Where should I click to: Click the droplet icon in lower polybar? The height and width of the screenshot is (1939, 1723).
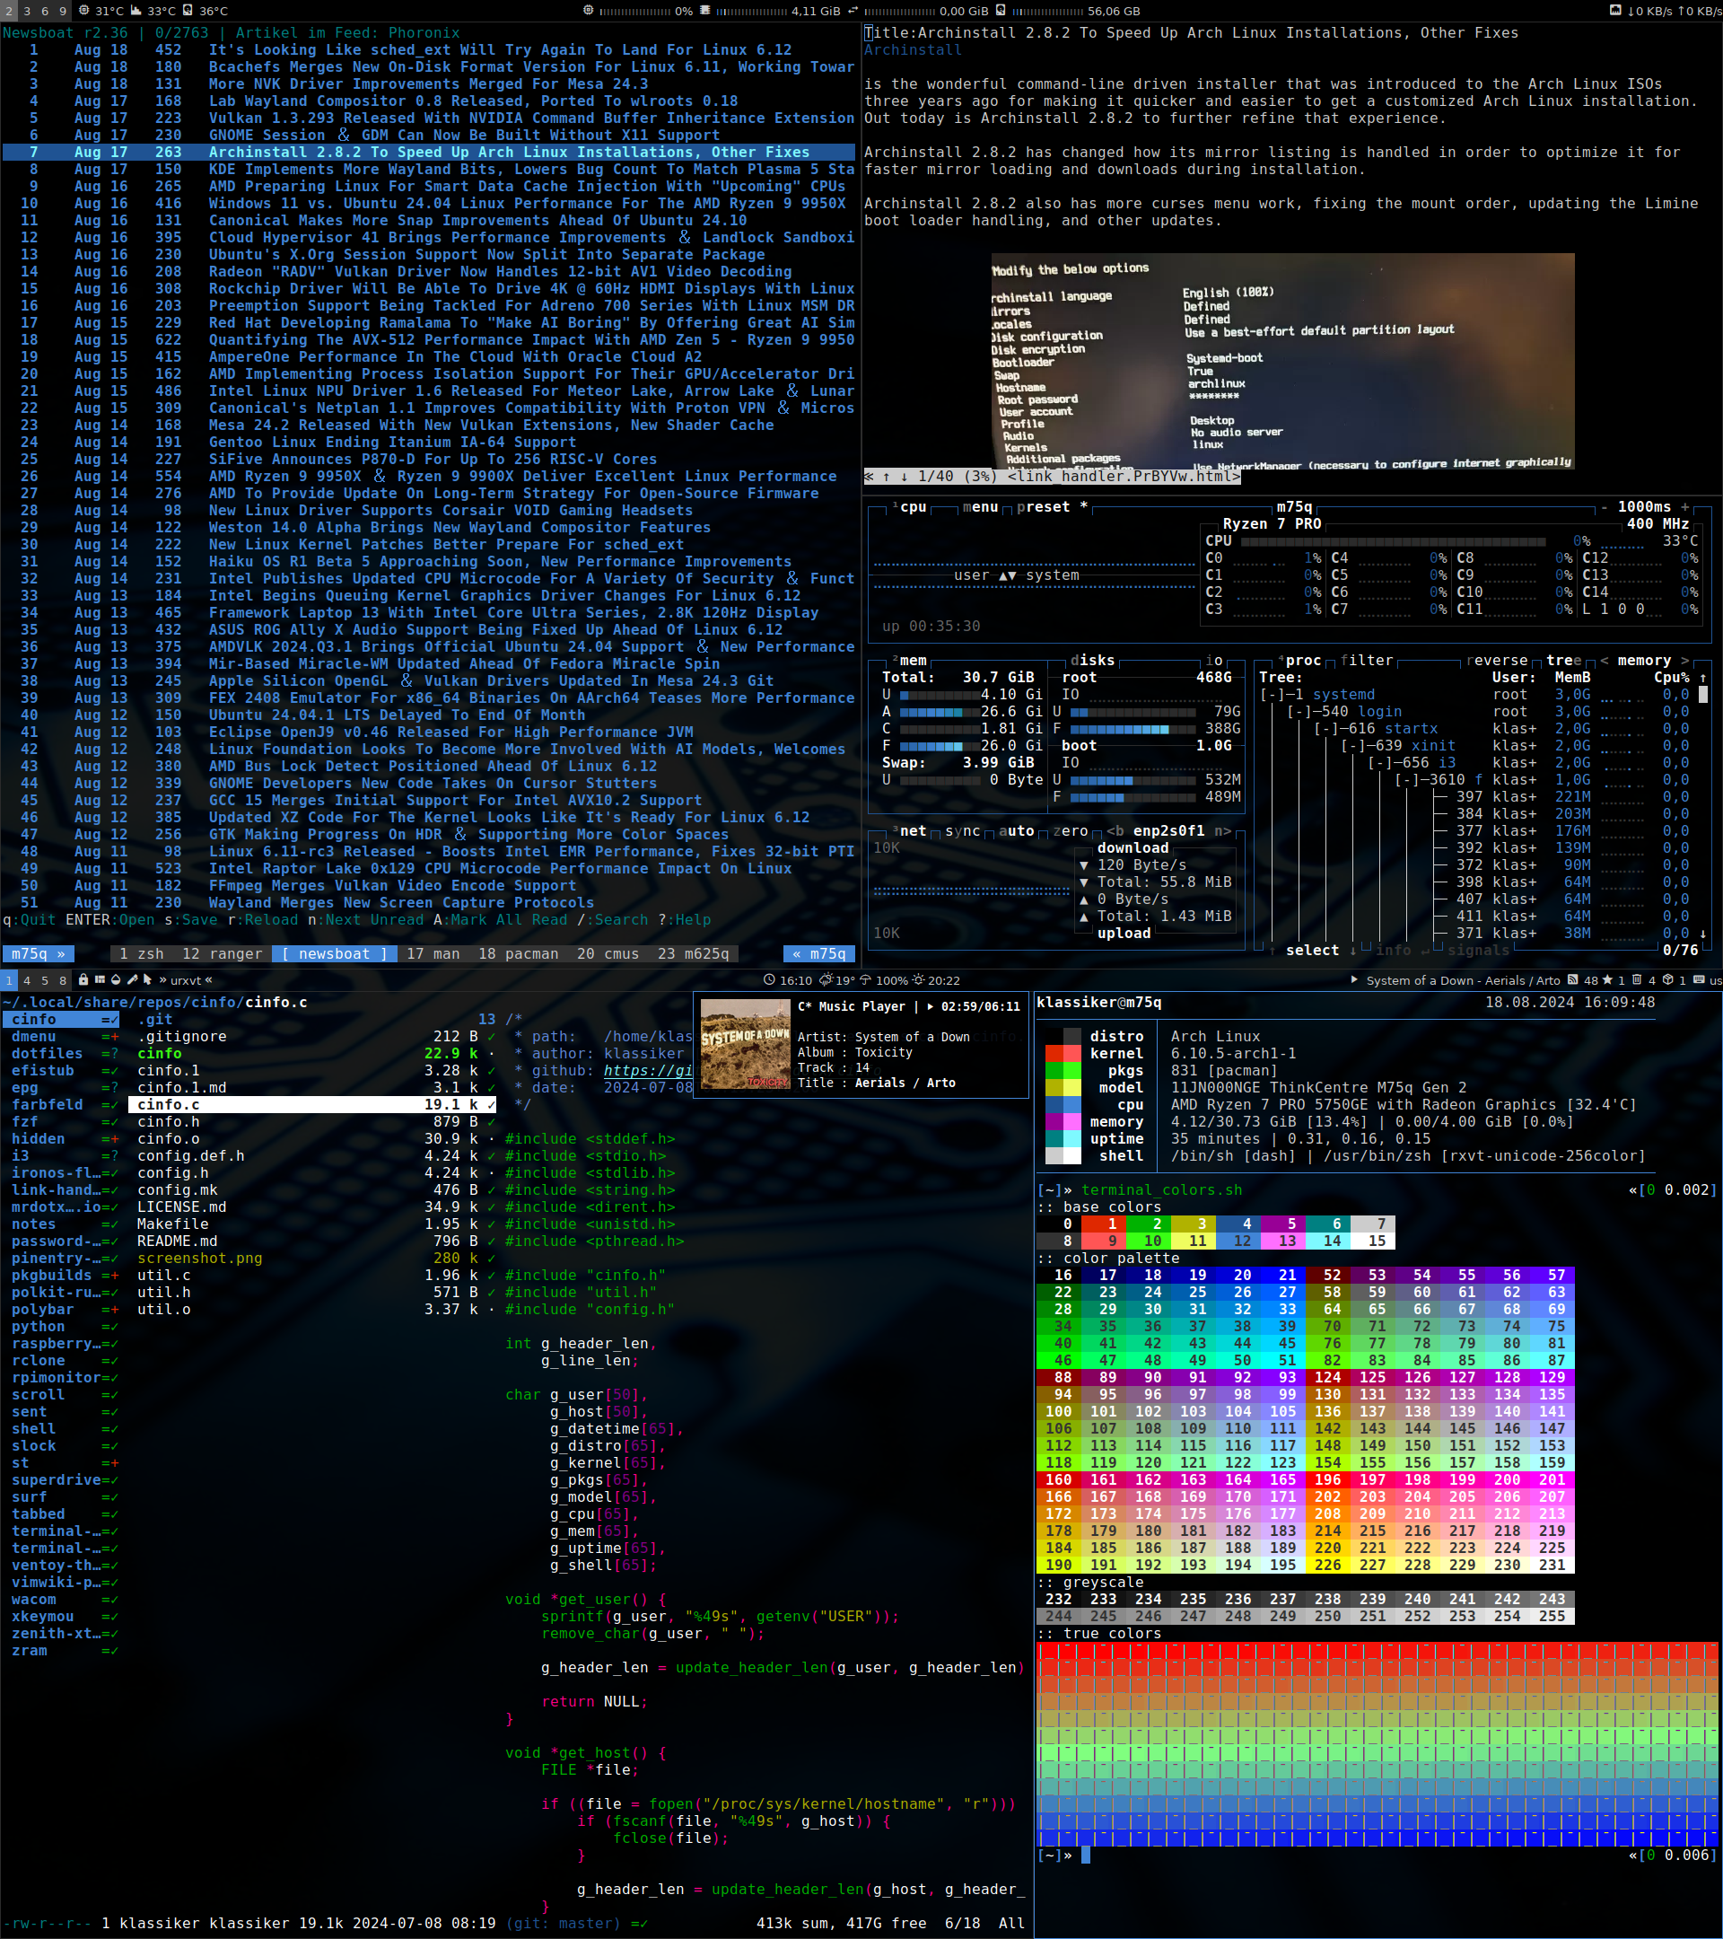click(x=116, y=980)
